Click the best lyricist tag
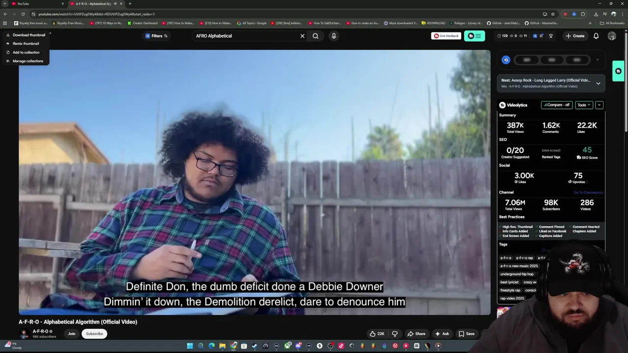The height and width of the screenshot is (353, 628). (509, 282)
